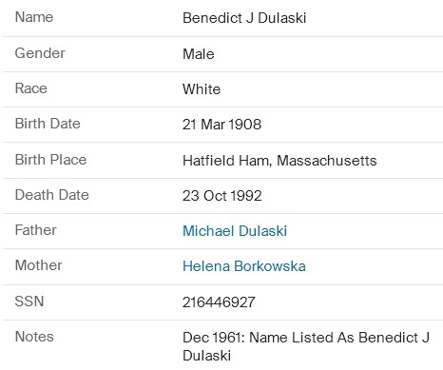Click the Birth Date label

[48, 124]
